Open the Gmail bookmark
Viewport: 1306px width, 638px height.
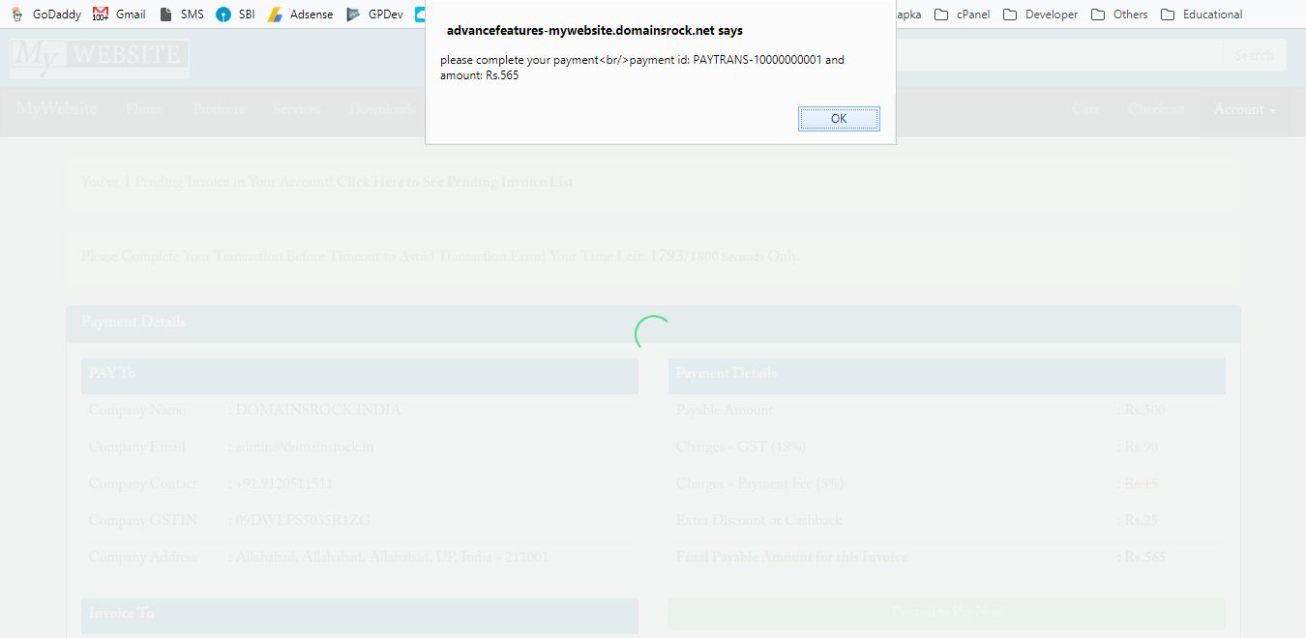coord(119,14)
